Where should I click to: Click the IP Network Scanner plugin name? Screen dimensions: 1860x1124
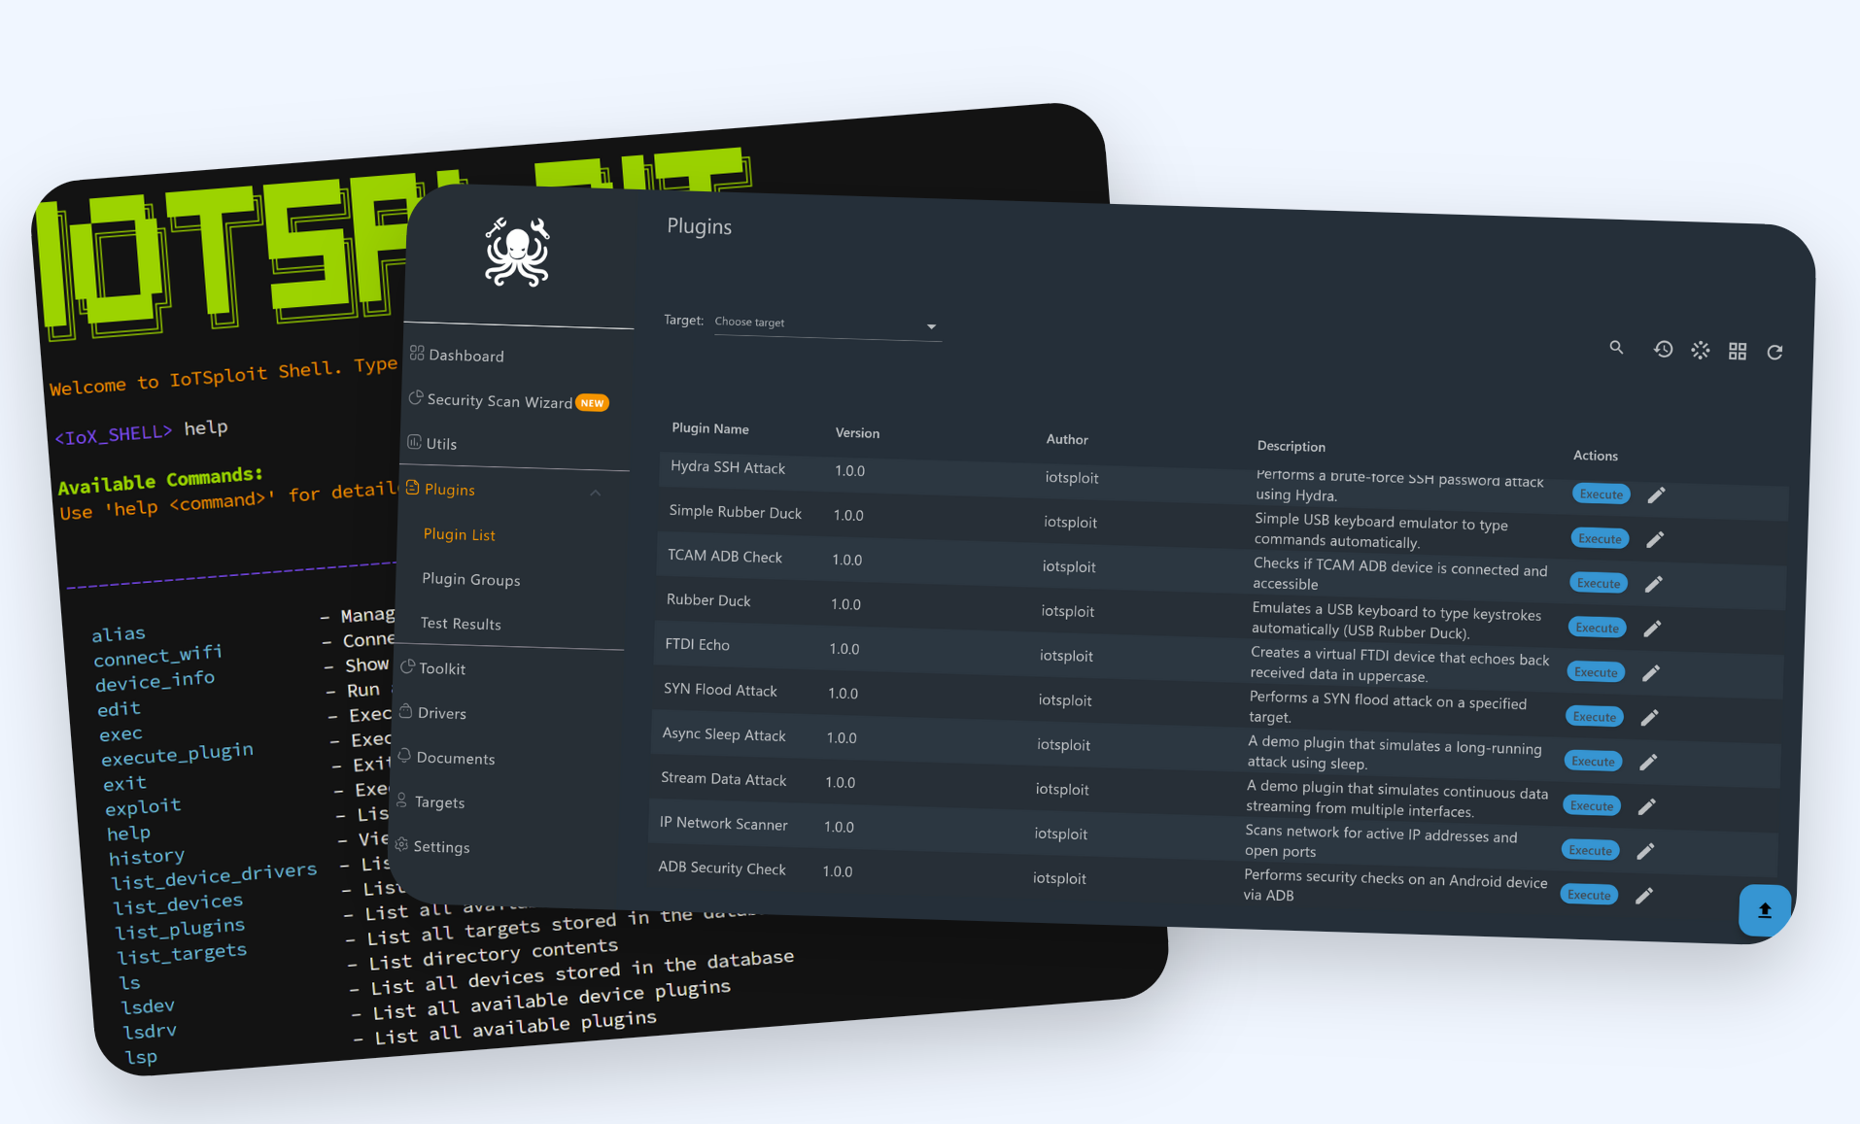[724, 823]
